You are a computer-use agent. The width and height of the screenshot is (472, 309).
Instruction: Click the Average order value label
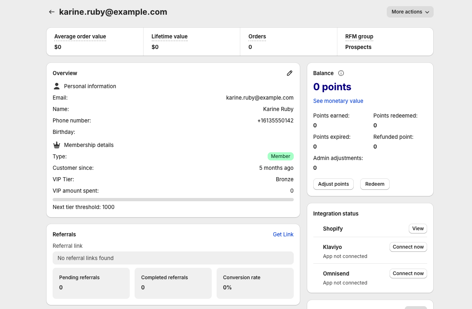(x=80, y=37)
